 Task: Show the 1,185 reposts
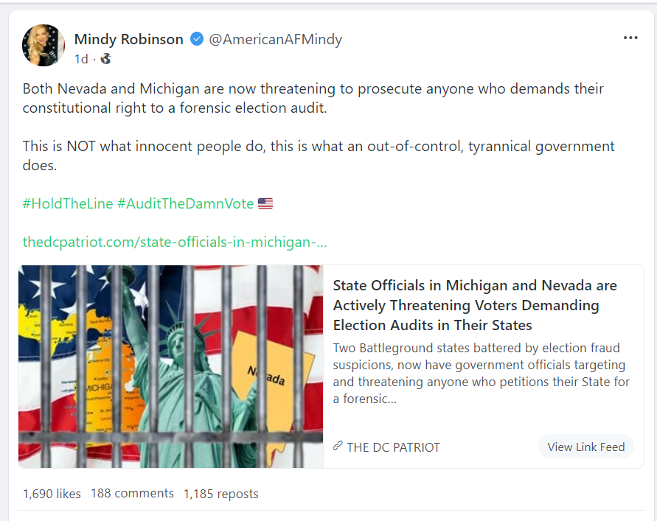[220, 494]
